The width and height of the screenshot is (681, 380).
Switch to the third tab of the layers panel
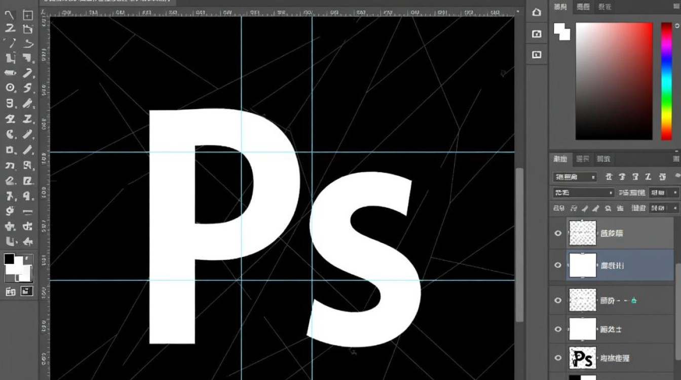[x=603, y=159]
